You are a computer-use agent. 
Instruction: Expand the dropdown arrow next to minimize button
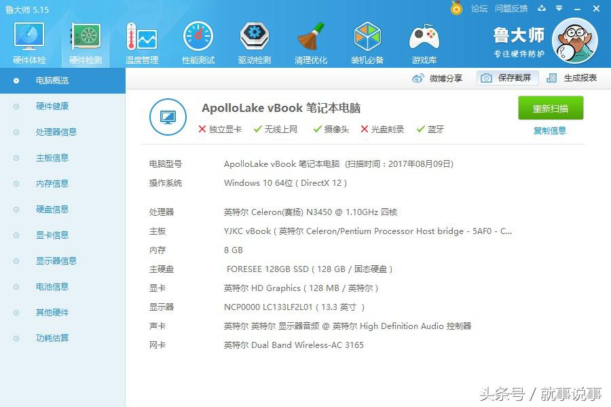click(559, 8)
